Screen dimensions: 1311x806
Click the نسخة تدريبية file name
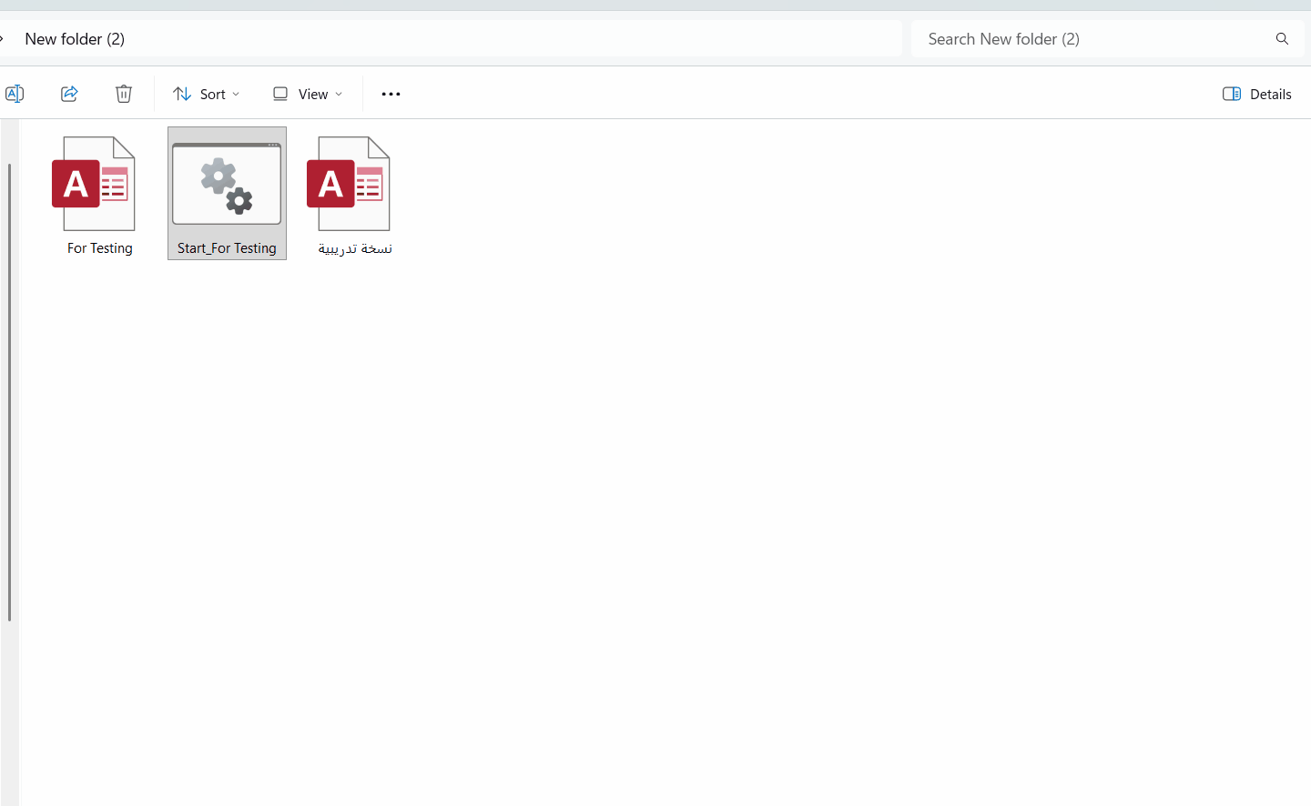pos(355,248)
